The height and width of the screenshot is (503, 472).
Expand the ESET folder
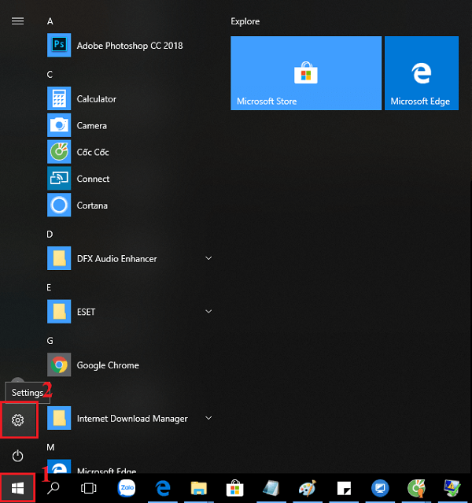click(x=209, y=312)
